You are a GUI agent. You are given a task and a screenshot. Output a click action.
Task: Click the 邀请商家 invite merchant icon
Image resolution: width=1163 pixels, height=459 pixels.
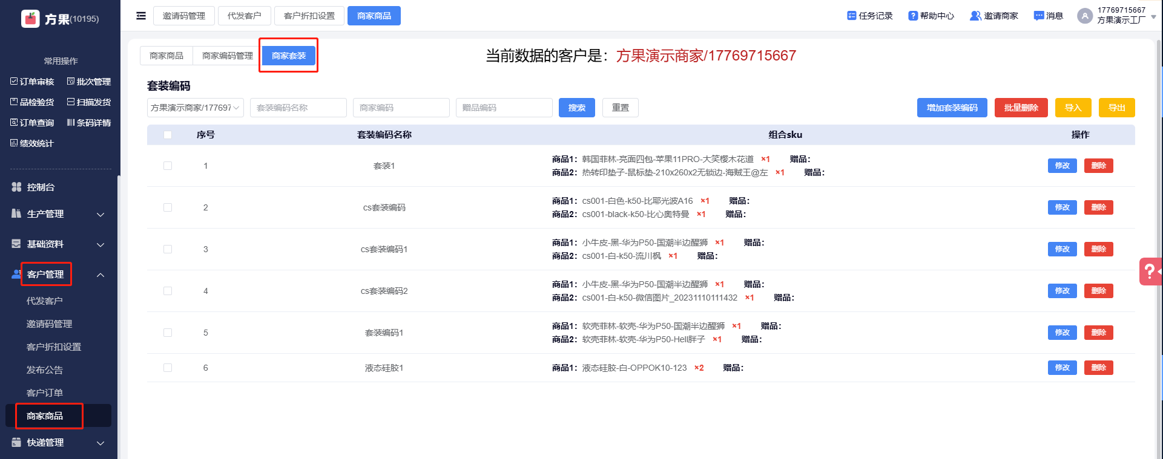pos(975,16)
